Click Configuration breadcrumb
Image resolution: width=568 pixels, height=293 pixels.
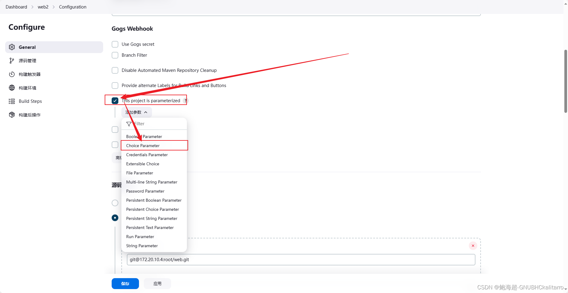click(73, 7)
